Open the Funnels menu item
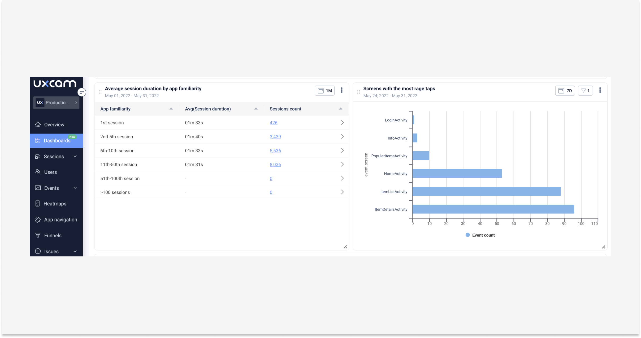The height and width of the screenshot is (338, 641). pyautogui.click(x=53, y=235)
